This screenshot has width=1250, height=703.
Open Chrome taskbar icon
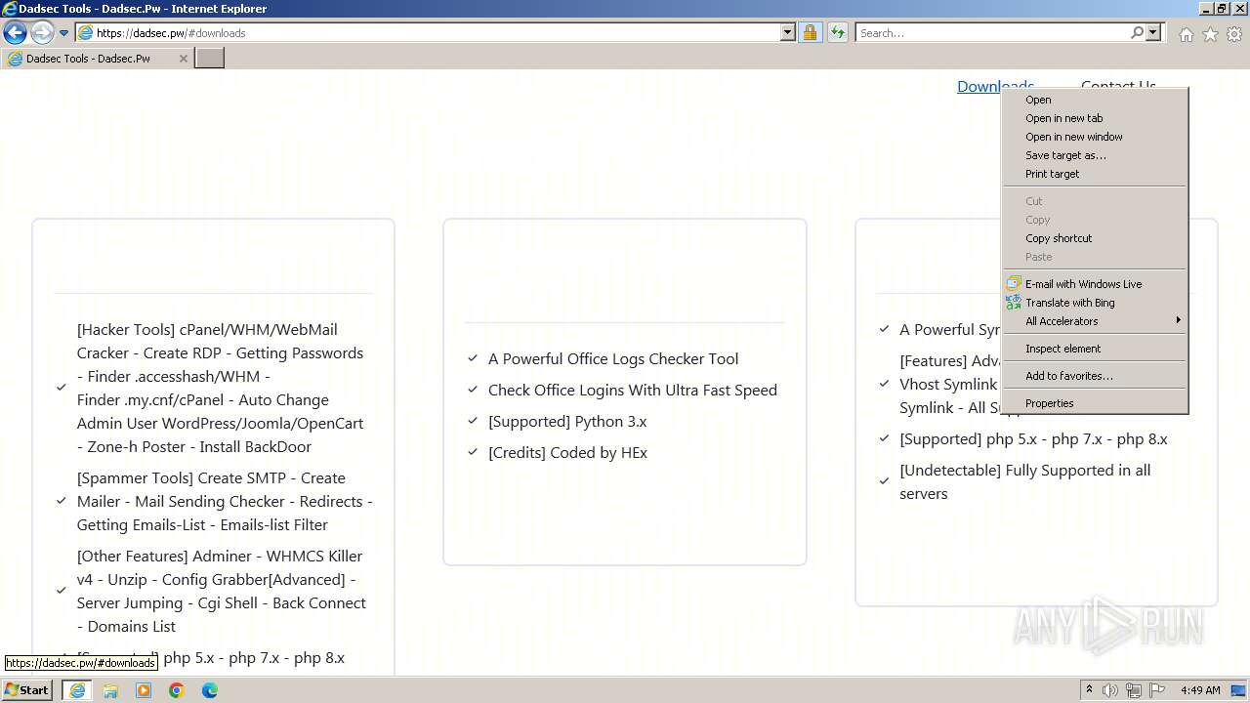[x=177, y=690]
